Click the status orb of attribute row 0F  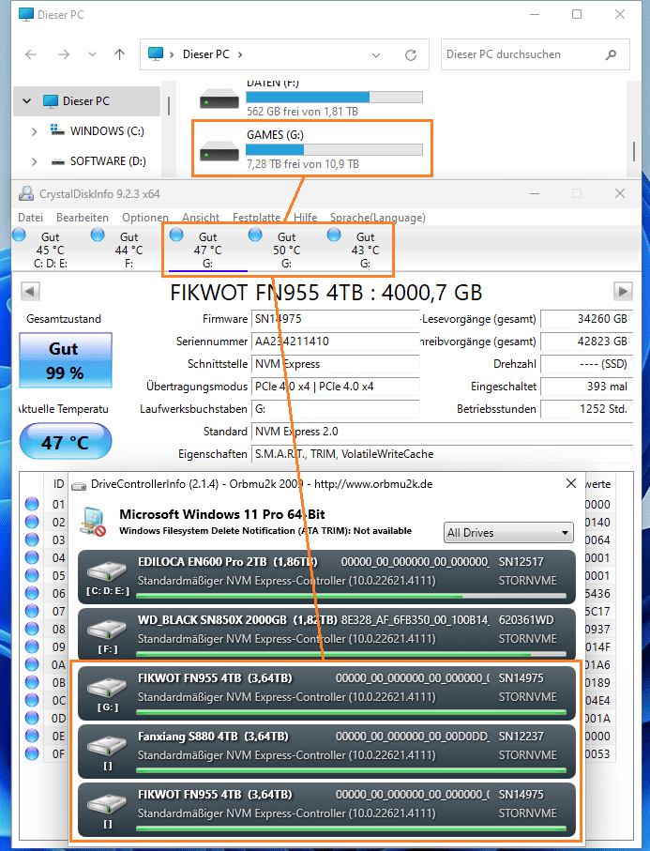coord(32,753)
